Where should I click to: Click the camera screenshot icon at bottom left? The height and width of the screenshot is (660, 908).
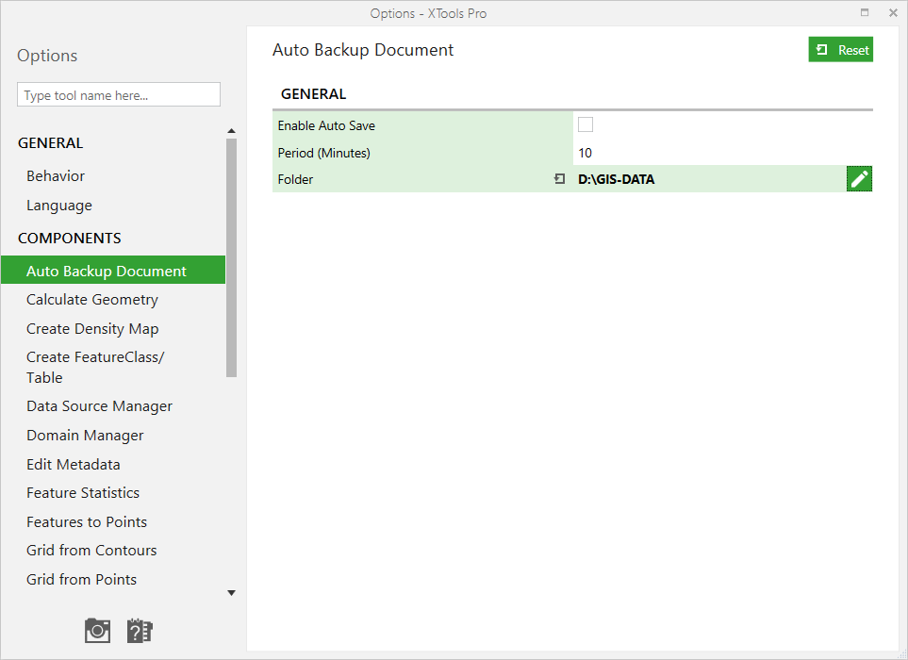point(96,630)
